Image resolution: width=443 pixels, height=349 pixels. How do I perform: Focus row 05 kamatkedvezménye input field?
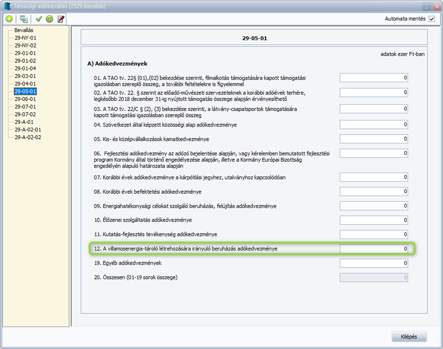374,139
